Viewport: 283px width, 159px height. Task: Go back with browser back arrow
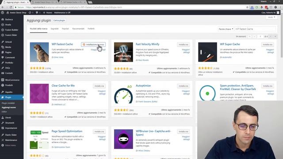[3, 7]
